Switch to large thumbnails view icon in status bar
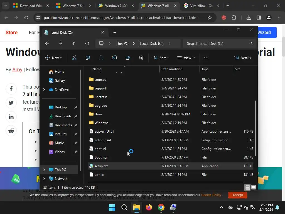The height and width of the screenshot is (214, 285). pos(254,188)
